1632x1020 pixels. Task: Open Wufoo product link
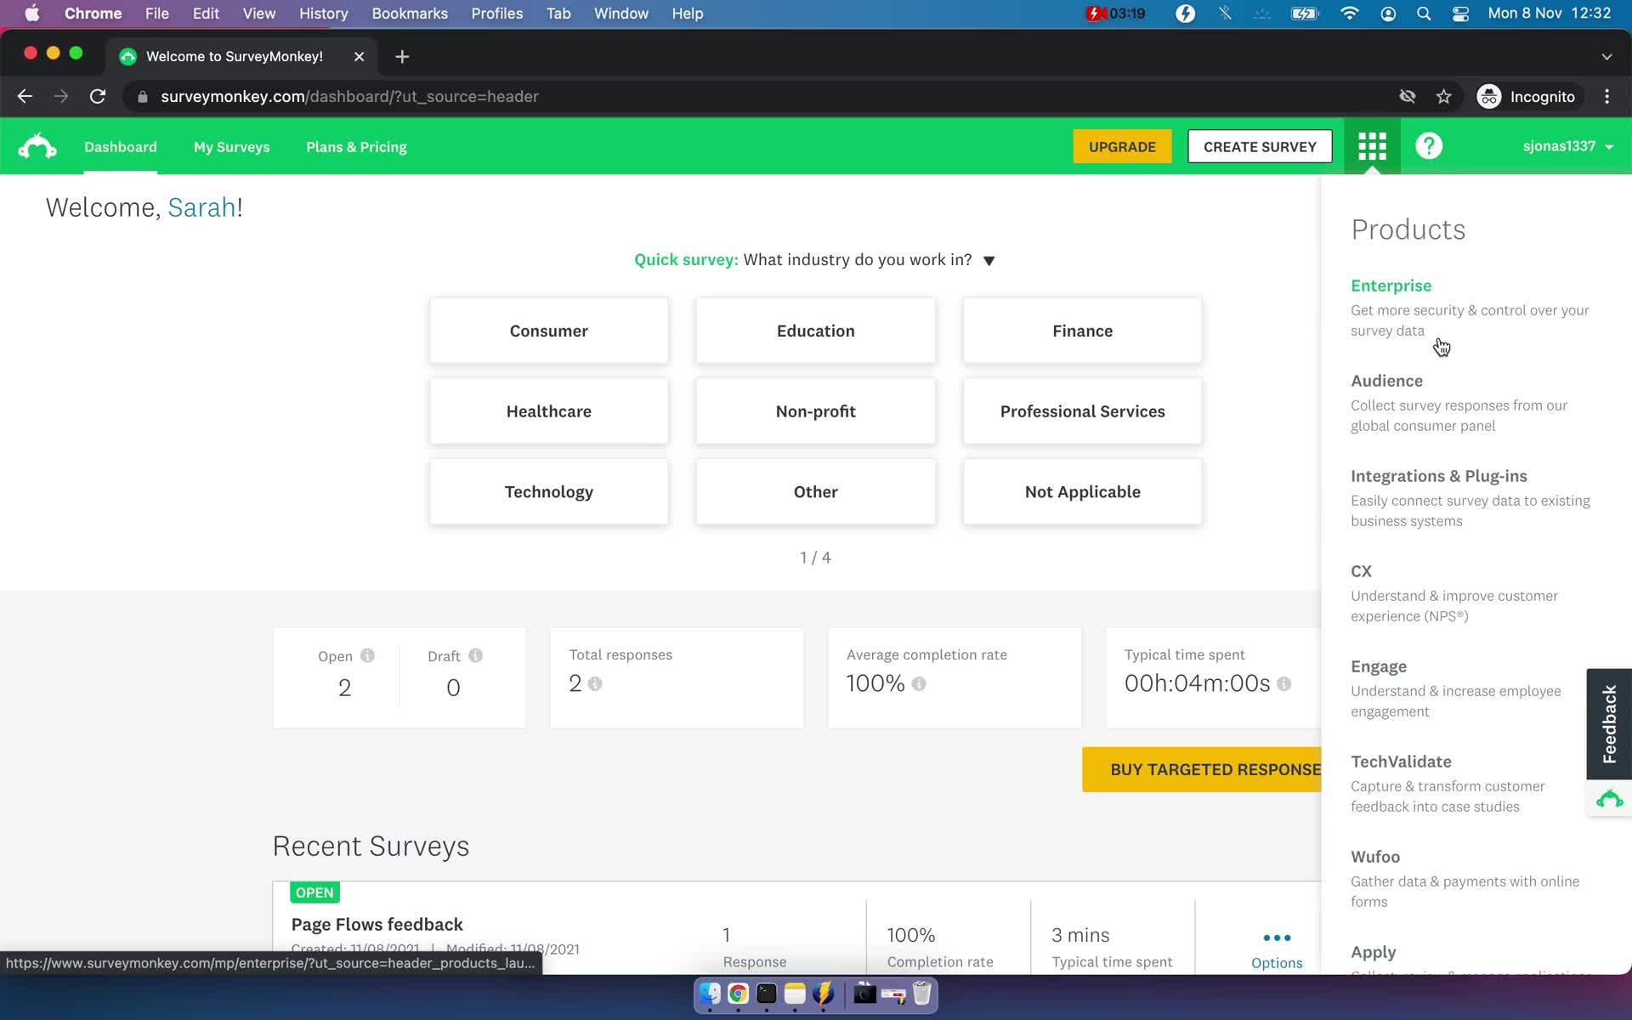[x=1374, y=857]
